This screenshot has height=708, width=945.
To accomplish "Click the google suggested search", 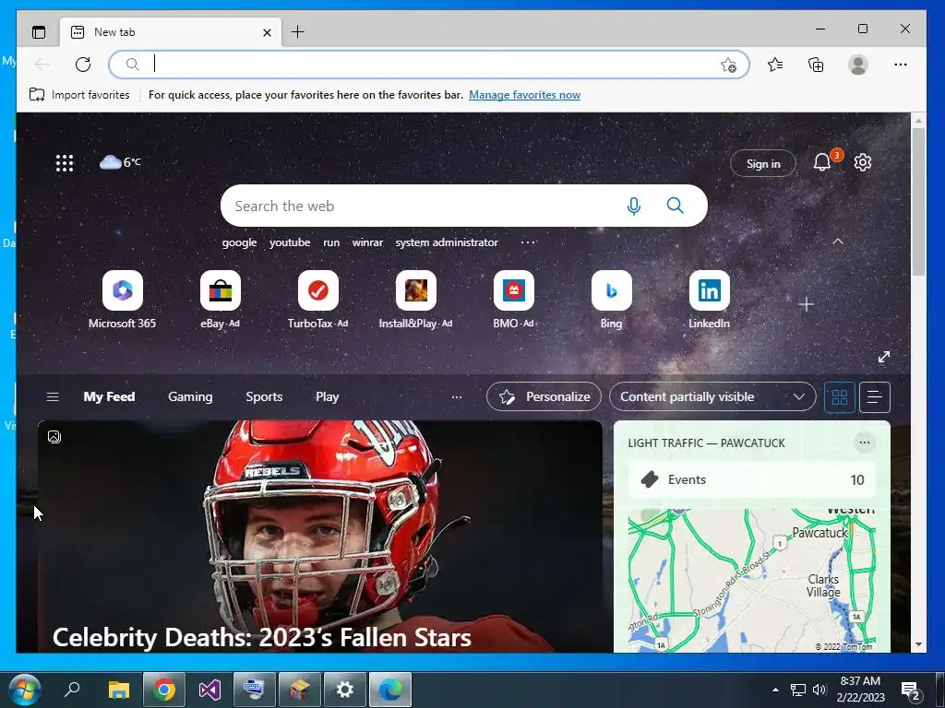I will click(239, 242).
